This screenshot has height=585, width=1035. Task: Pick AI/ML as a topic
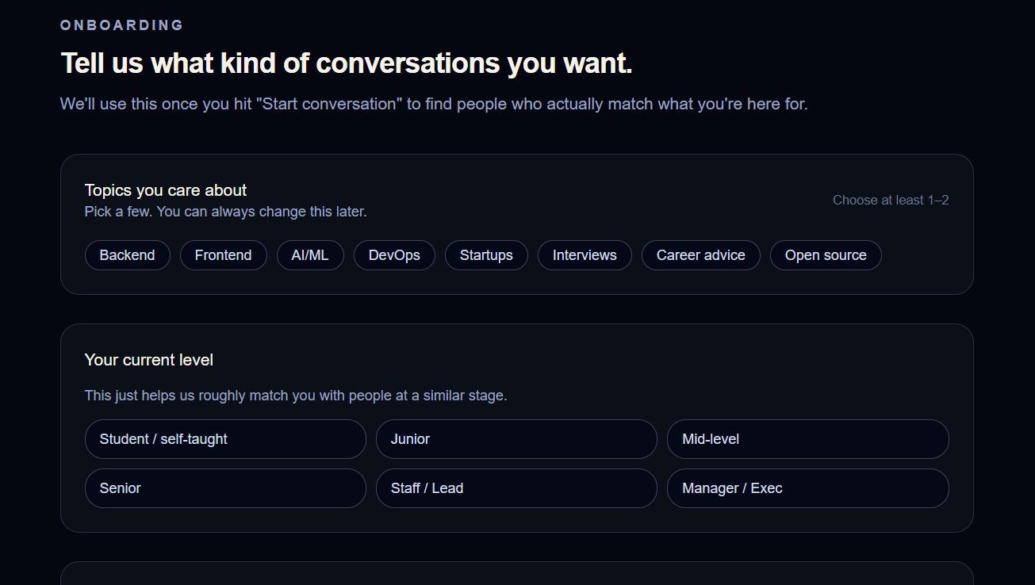[310, 255]
